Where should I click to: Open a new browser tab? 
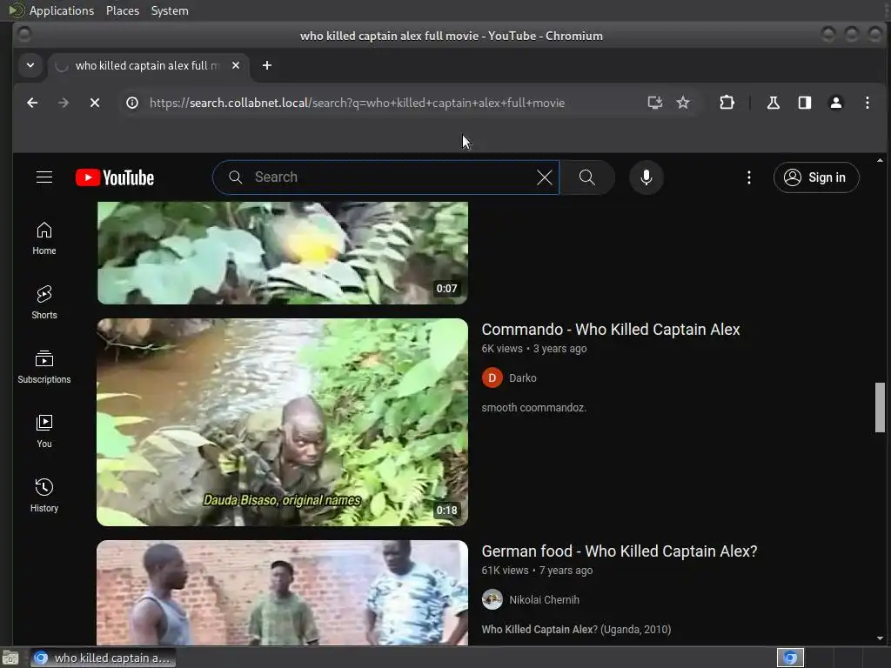266,65
